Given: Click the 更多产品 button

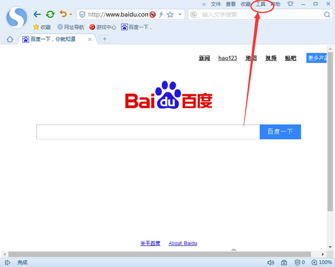Looking at the screenshot, I should click(x=316, y=58).
